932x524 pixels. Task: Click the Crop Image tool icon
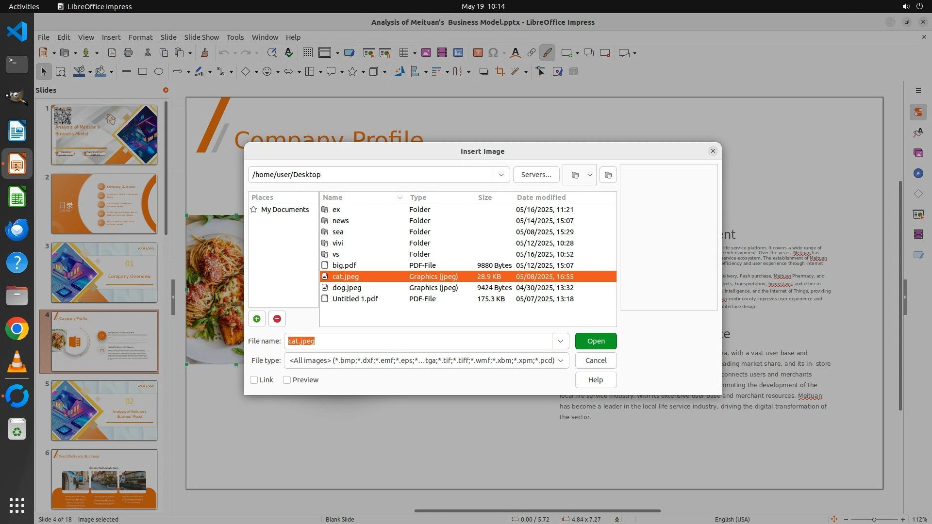pyautogui.click(x=499, y=72)
